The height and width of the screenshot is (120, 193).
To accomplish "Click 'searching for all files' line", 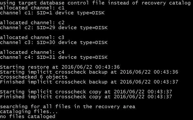I will click(68, 107).
